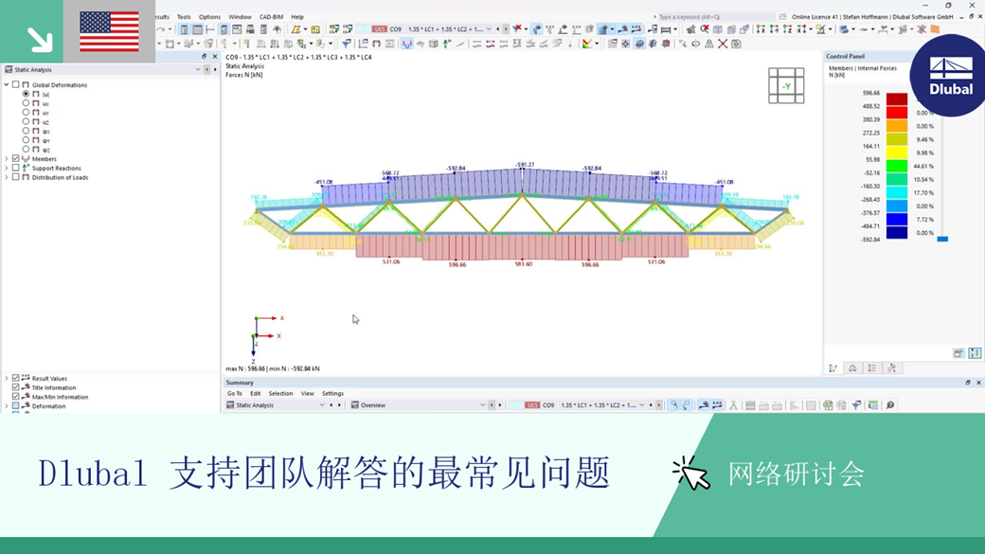Click the navigator panel toggle icon in top toolbar
985x554 pixels.
[x=184, y=29]
